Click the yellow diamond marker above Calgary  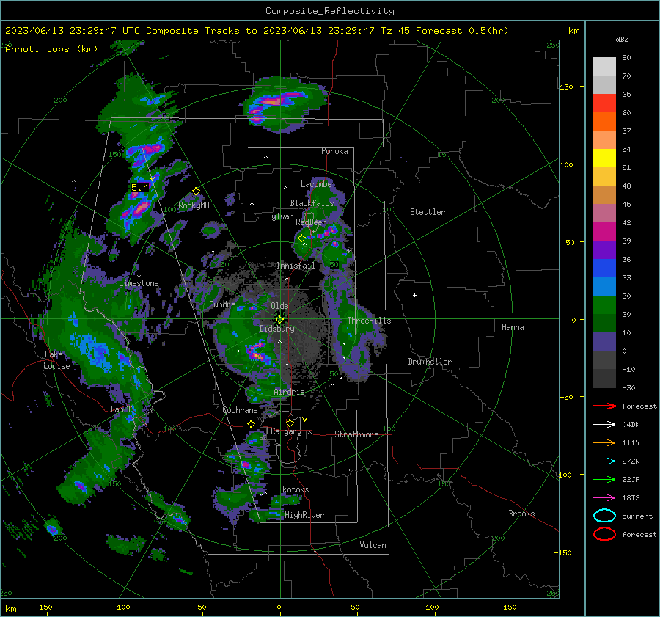[290, 423]
